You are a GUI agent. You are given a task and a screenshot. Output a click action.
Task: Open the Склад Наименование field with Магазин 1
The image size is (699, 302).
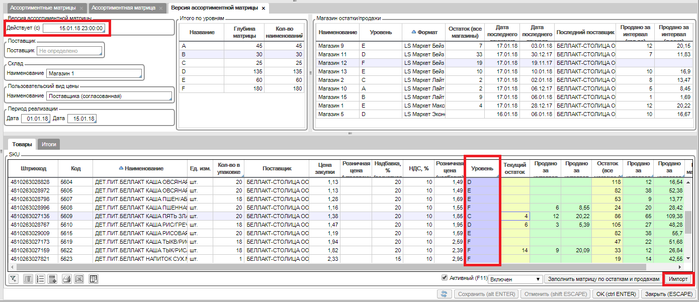94,73
